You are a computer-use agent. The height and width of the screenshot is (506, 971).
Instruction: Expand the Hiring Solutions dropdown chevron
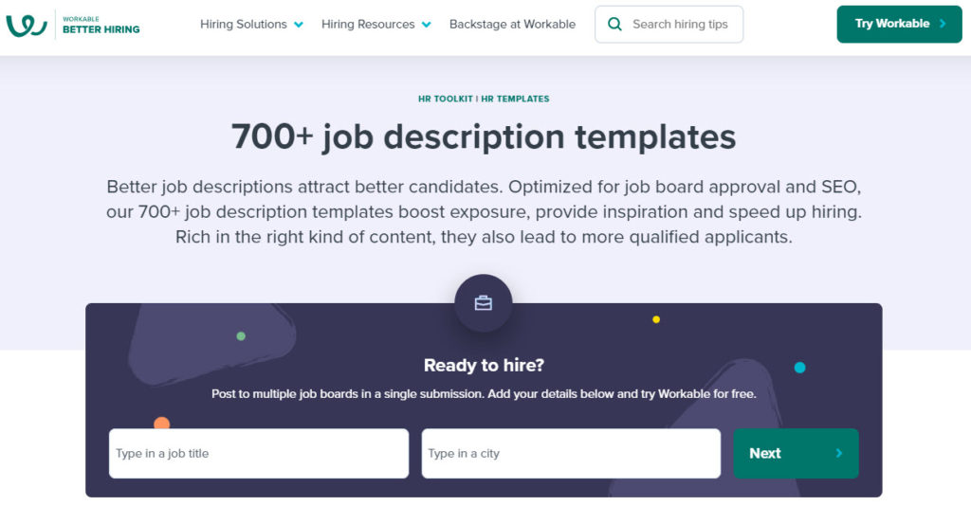coord(299,25)
